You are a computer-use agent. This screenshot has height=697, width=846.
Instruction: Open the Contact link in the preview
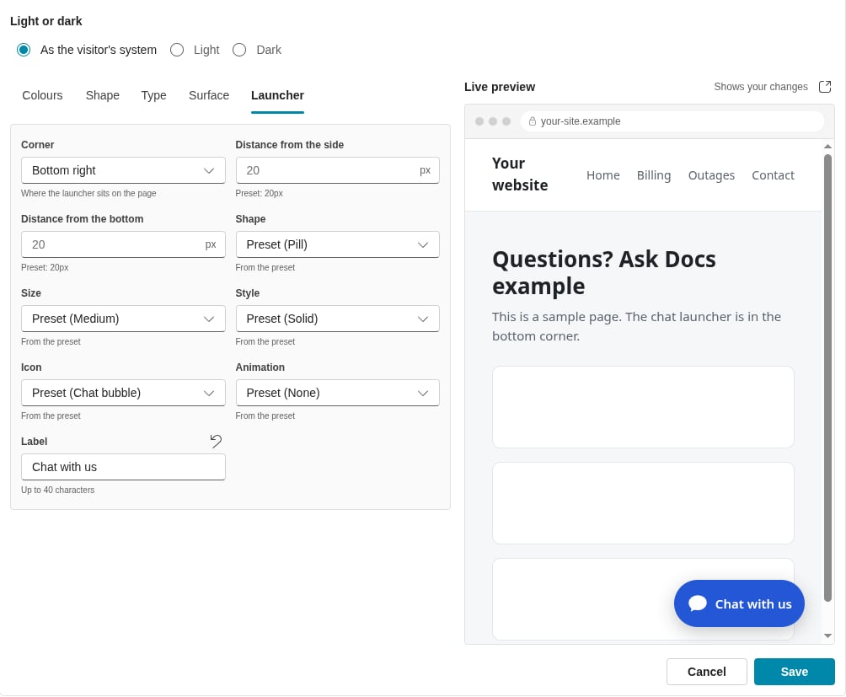pyautogui.click(x=774, y=175)
